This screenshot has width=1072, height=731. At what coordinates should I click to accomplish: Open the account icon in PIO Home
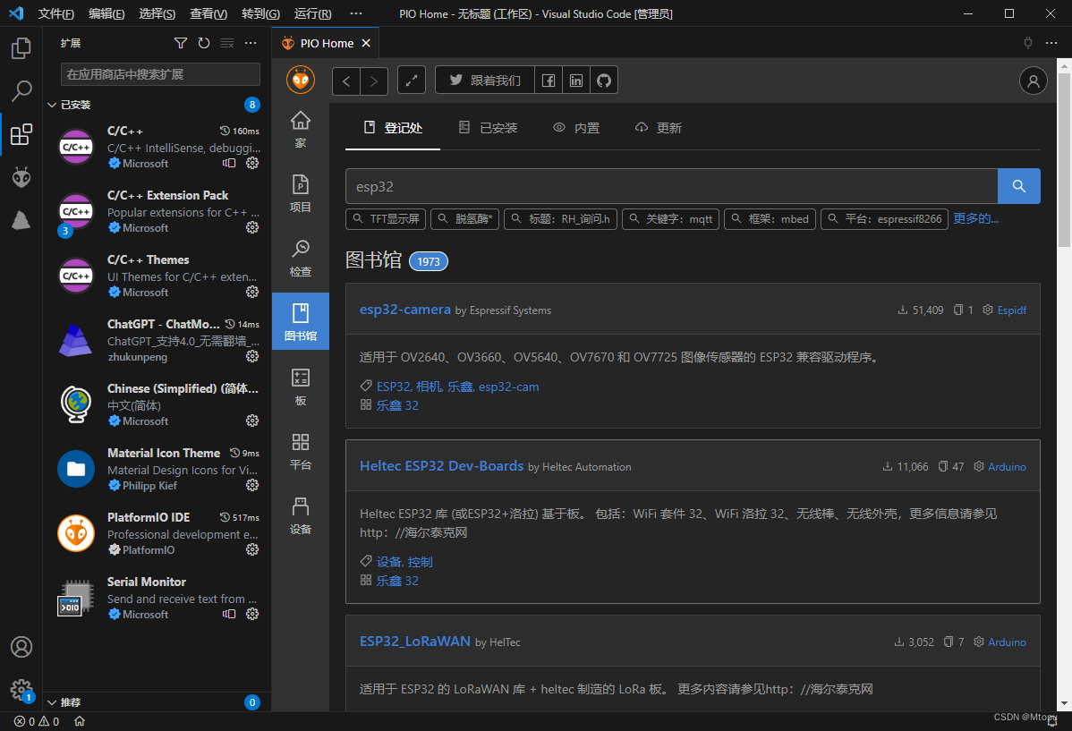coord(1033,80)
